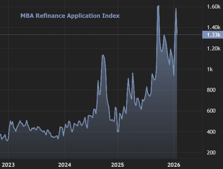The image size is (223, 169).
Task: Select the 2026 label on the time axis
Action: point(174,164)
